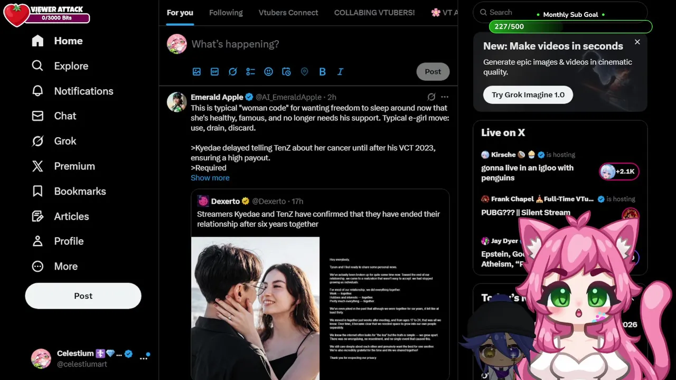676x380 pixels.
Task: Switch to the For you tab
Action: coord(180,13)
